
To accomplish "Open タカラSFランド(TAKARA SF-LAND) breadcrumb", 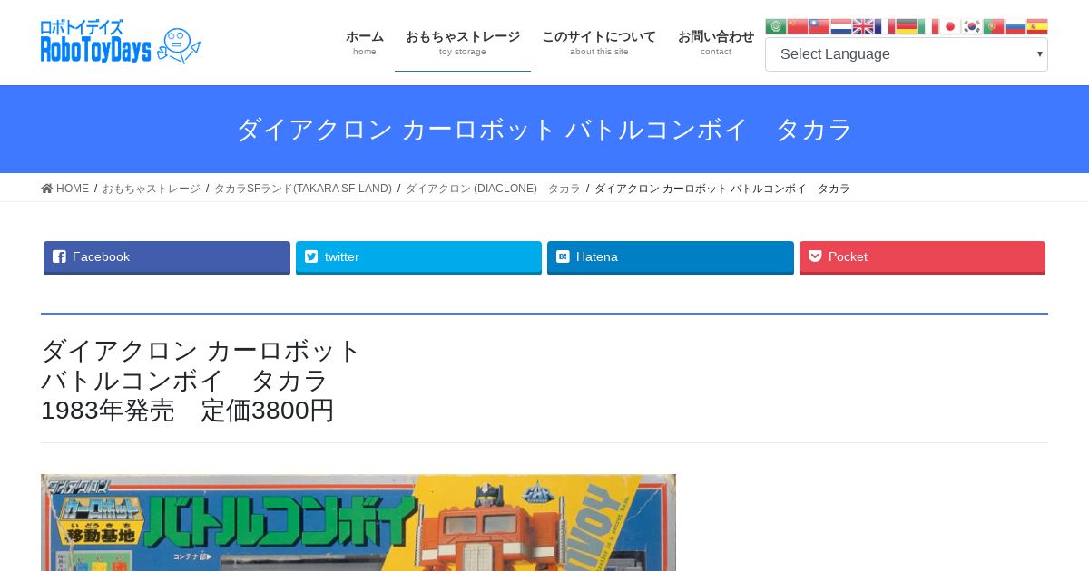I will (x=303, y=189).
